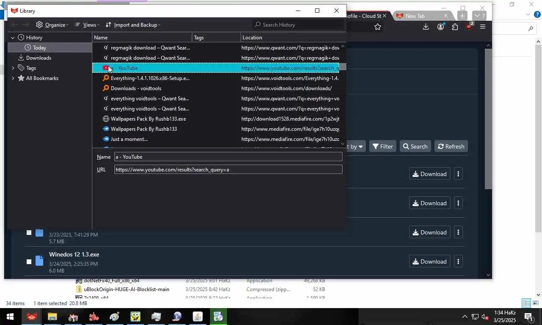Click the File Explorer search magnifier icon

pos(531,29)
